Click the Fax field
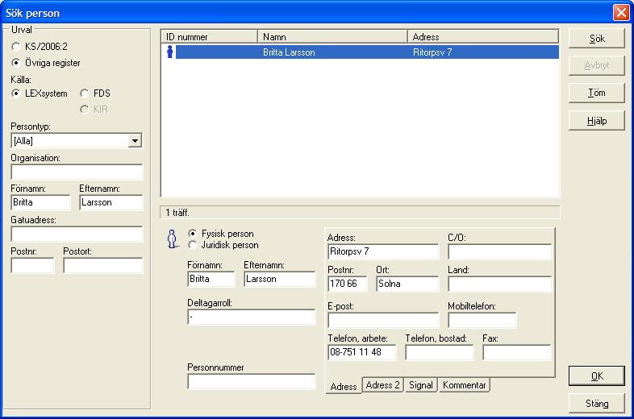The height and width of the screenshot is (419, 634). click(x=517, y=352)
